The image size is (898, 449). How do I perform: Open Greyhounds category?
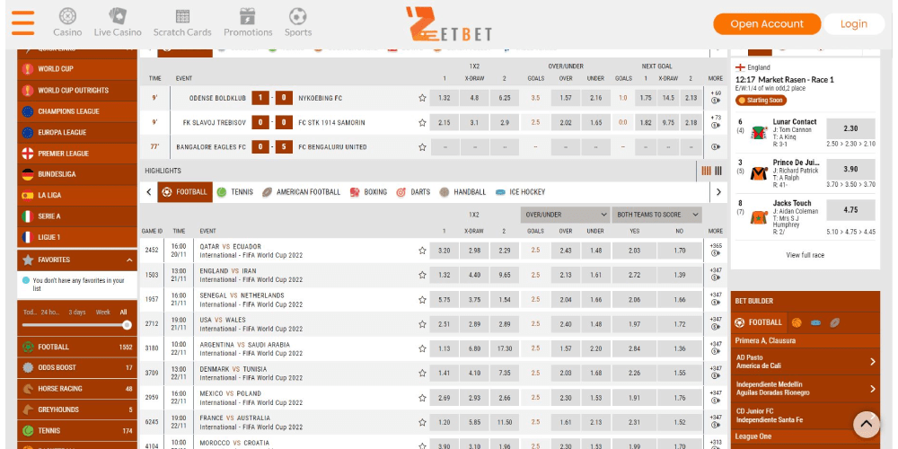point(77,409)
